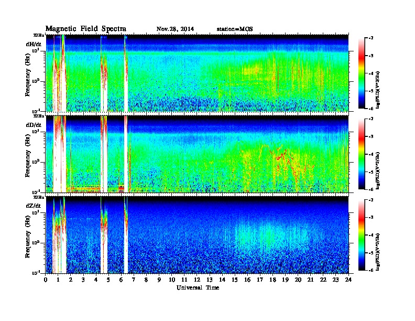Click the 32Hz label atop dH/dt panel
The image size is (415, 321).
[x=39, y=35]
